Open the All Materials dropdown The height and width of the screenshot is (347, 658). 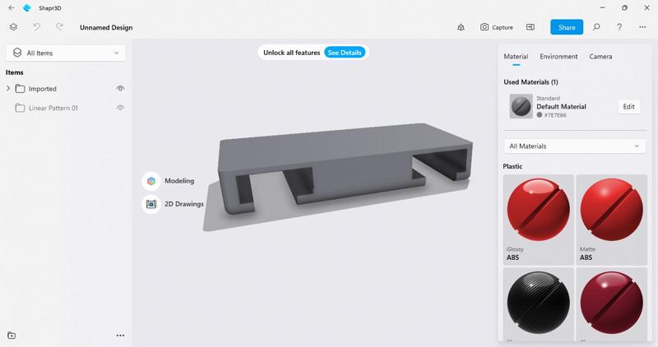click(x=574, y=146)
